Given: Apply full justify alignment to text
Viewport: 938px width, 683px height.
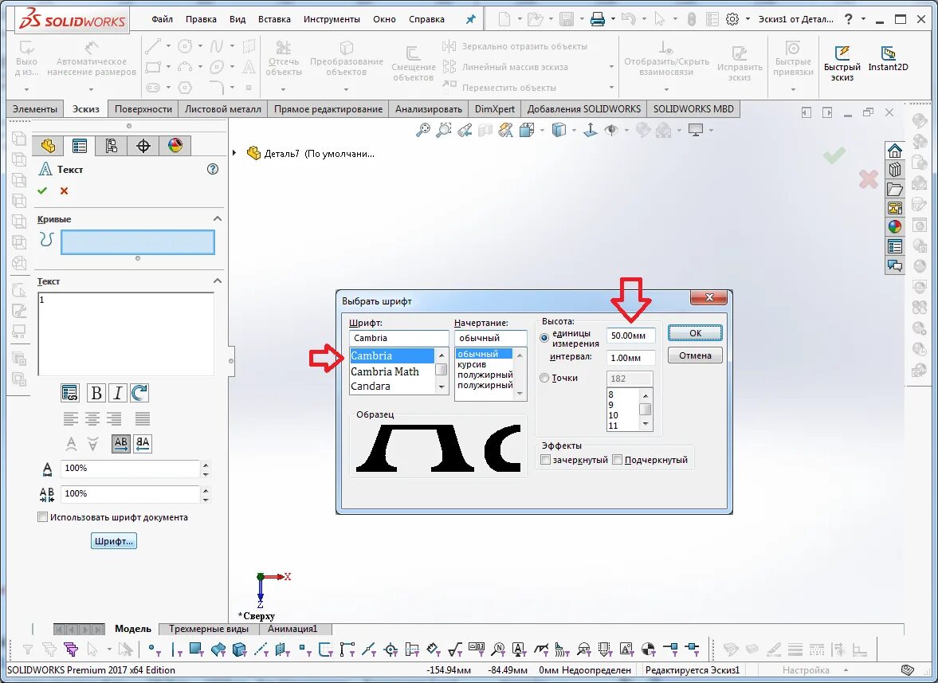Looking at the screenshot, I should point(143,418).
